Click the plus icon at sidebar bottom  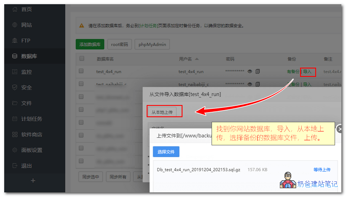point(33,181)
